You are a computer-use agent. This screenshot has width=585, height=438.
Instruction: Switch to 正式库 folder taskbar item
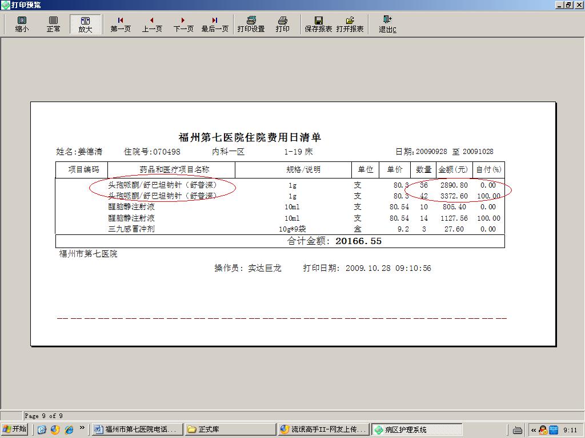pyautogui.click(x=230, y=429)
